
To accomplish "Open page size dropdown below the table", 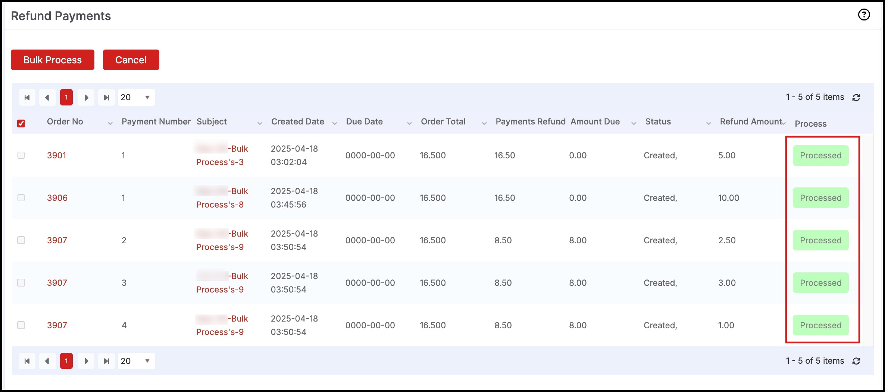I will 136,361.
